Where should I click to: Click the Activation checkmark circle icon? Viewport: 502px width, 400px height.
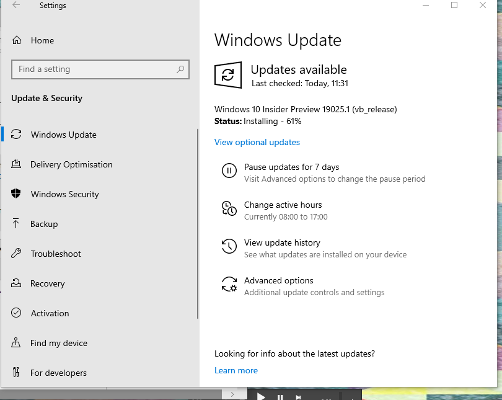click(x=16, y=313)
